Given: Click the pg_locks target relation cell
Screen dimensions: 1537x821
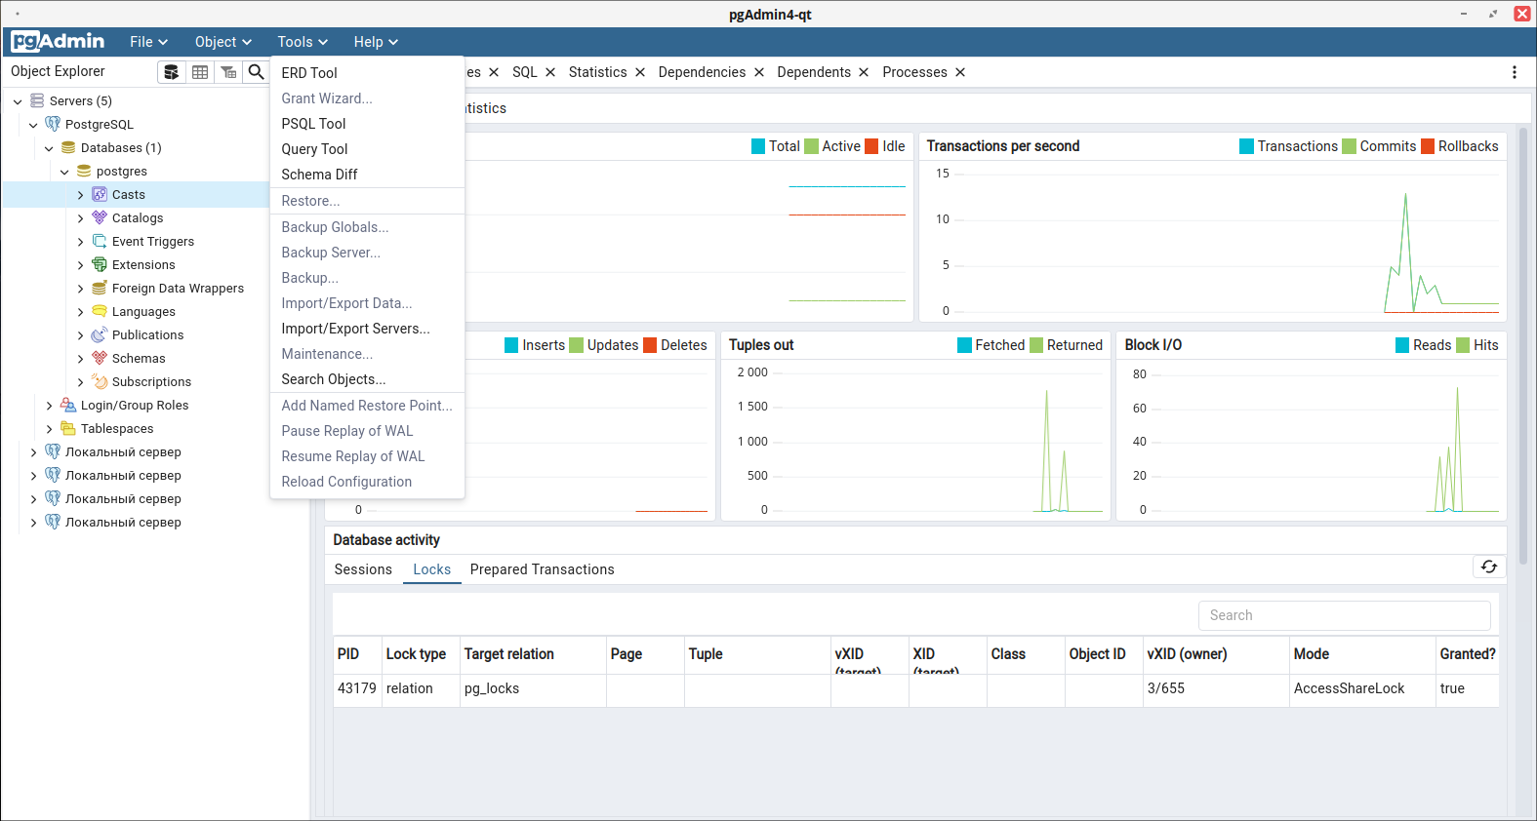Looking at the screenshot, I should (533, 688).
